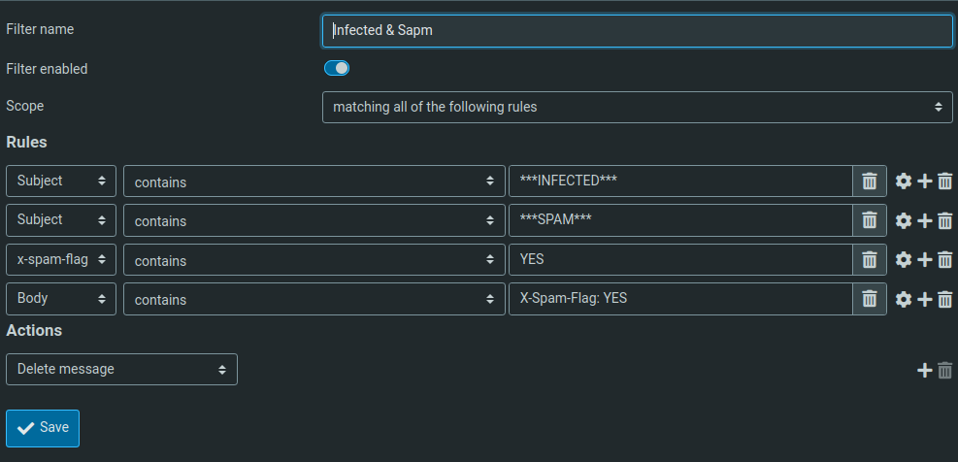This screenshot has height=462, width=958.
Task: Clear the ***INFECTED*** value with inner trash button
Action: tap(870, 181)
